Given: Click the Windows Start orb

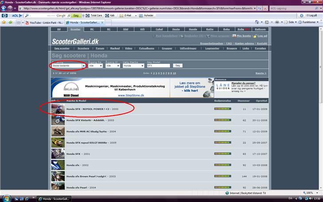Looking at the screenshot, I should pos(5,198).
